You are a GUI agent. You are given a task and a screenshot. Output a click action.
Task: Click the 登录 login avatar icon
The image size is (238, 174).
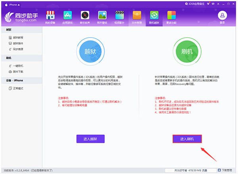coord(223,15)
